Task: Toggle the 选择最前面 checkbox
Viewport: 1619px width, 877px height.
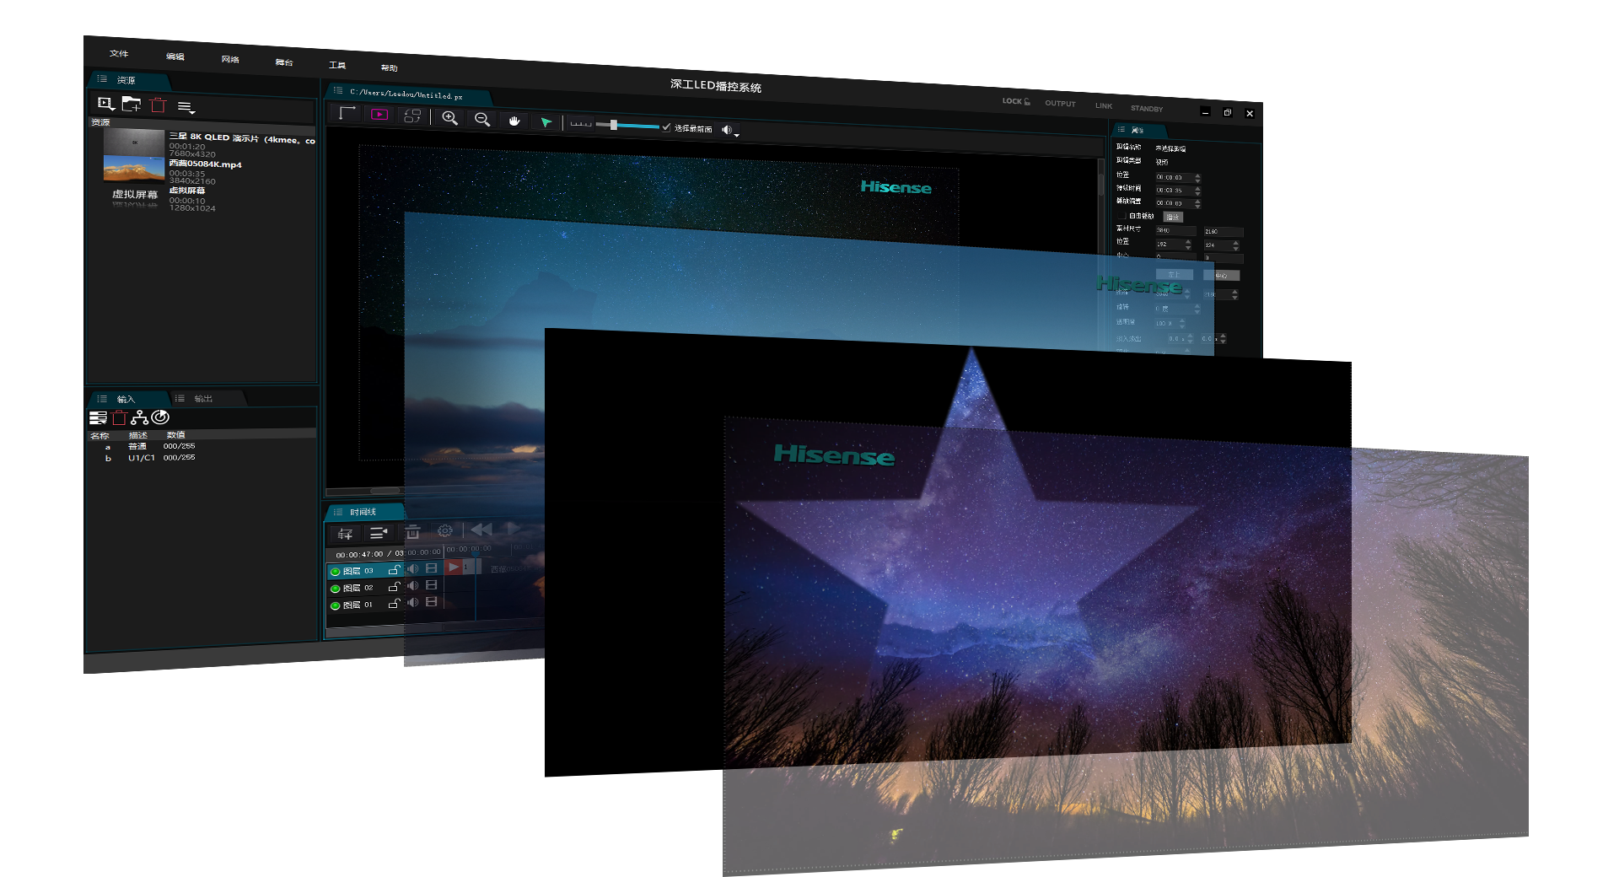Action: (666, 127)
